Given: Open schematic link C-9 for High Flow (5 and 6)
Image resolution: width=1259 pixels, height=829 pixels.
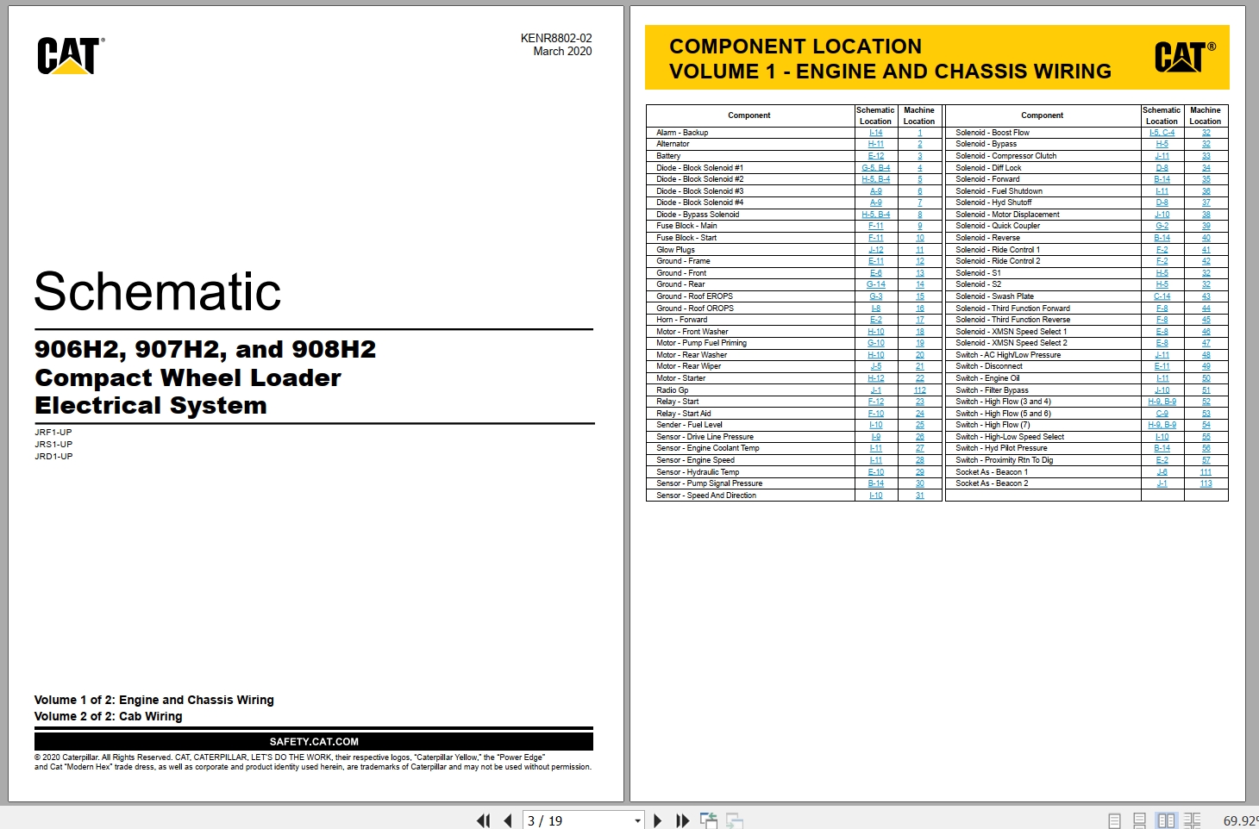Looking at the screenshot, I should 1162,414.
